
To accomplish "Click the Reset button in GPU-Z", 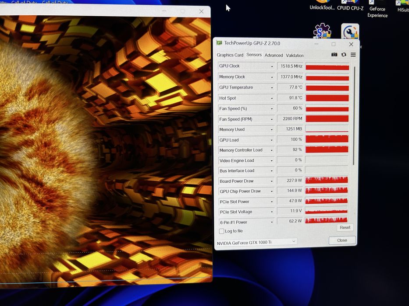I will (x=345, y=227).
